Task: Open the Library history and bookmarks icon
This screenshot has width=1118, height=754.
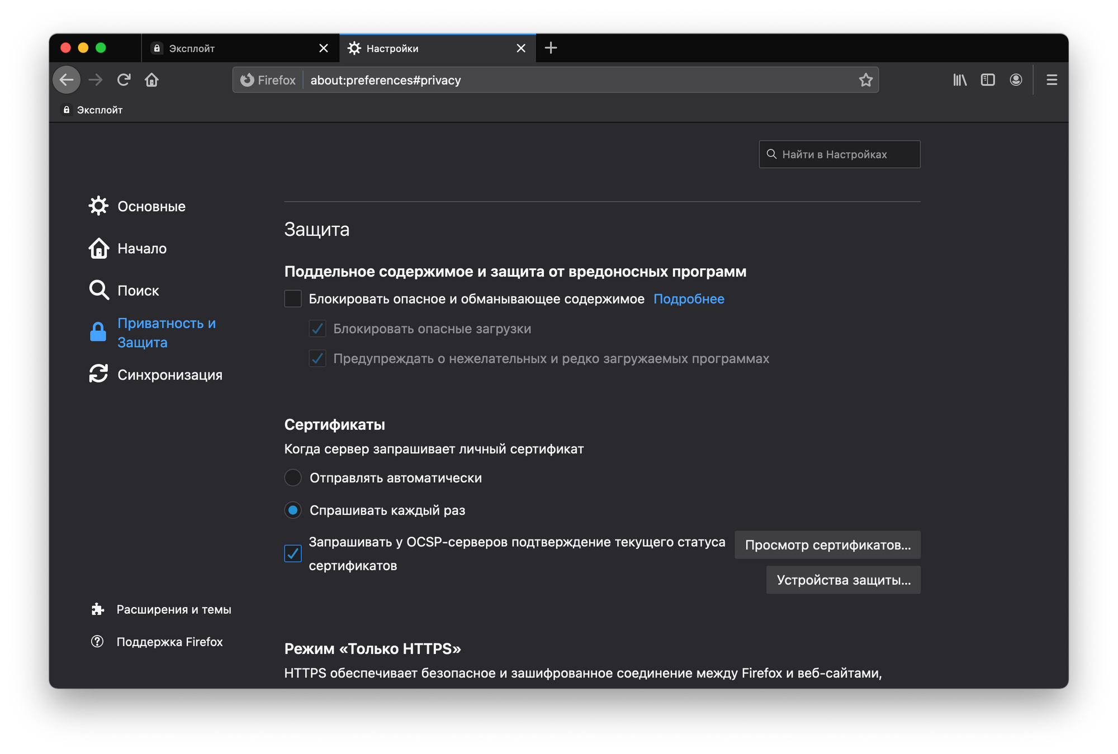Action: click(960, 80)
